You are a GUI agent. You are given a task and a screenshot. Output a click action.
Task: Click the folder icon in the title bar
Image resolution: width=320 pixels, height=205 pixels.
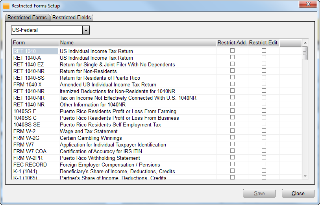pos(6,6)
